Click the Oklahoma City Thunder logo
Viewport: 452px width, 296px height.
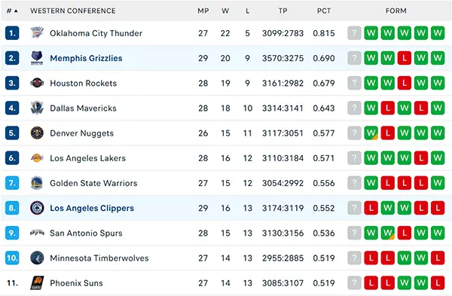tap(37, 33)
